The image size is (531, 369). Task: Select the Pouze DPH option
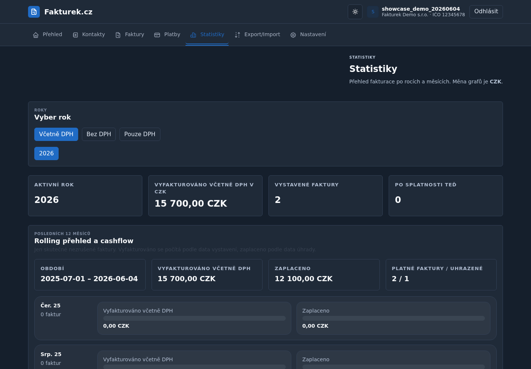(140, 134)
